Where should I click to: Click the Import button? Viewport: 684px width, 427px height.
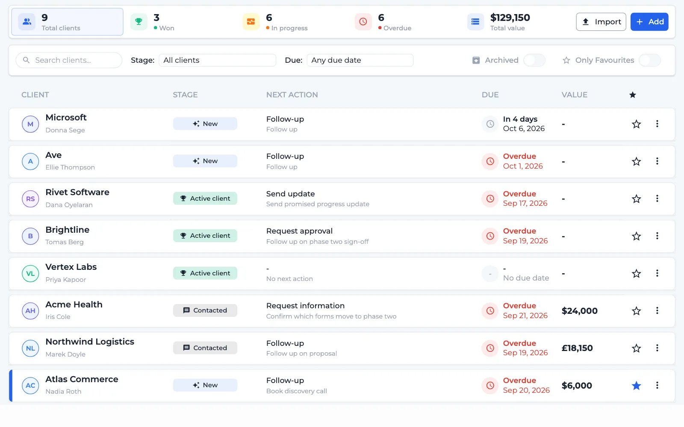point(601,22)
